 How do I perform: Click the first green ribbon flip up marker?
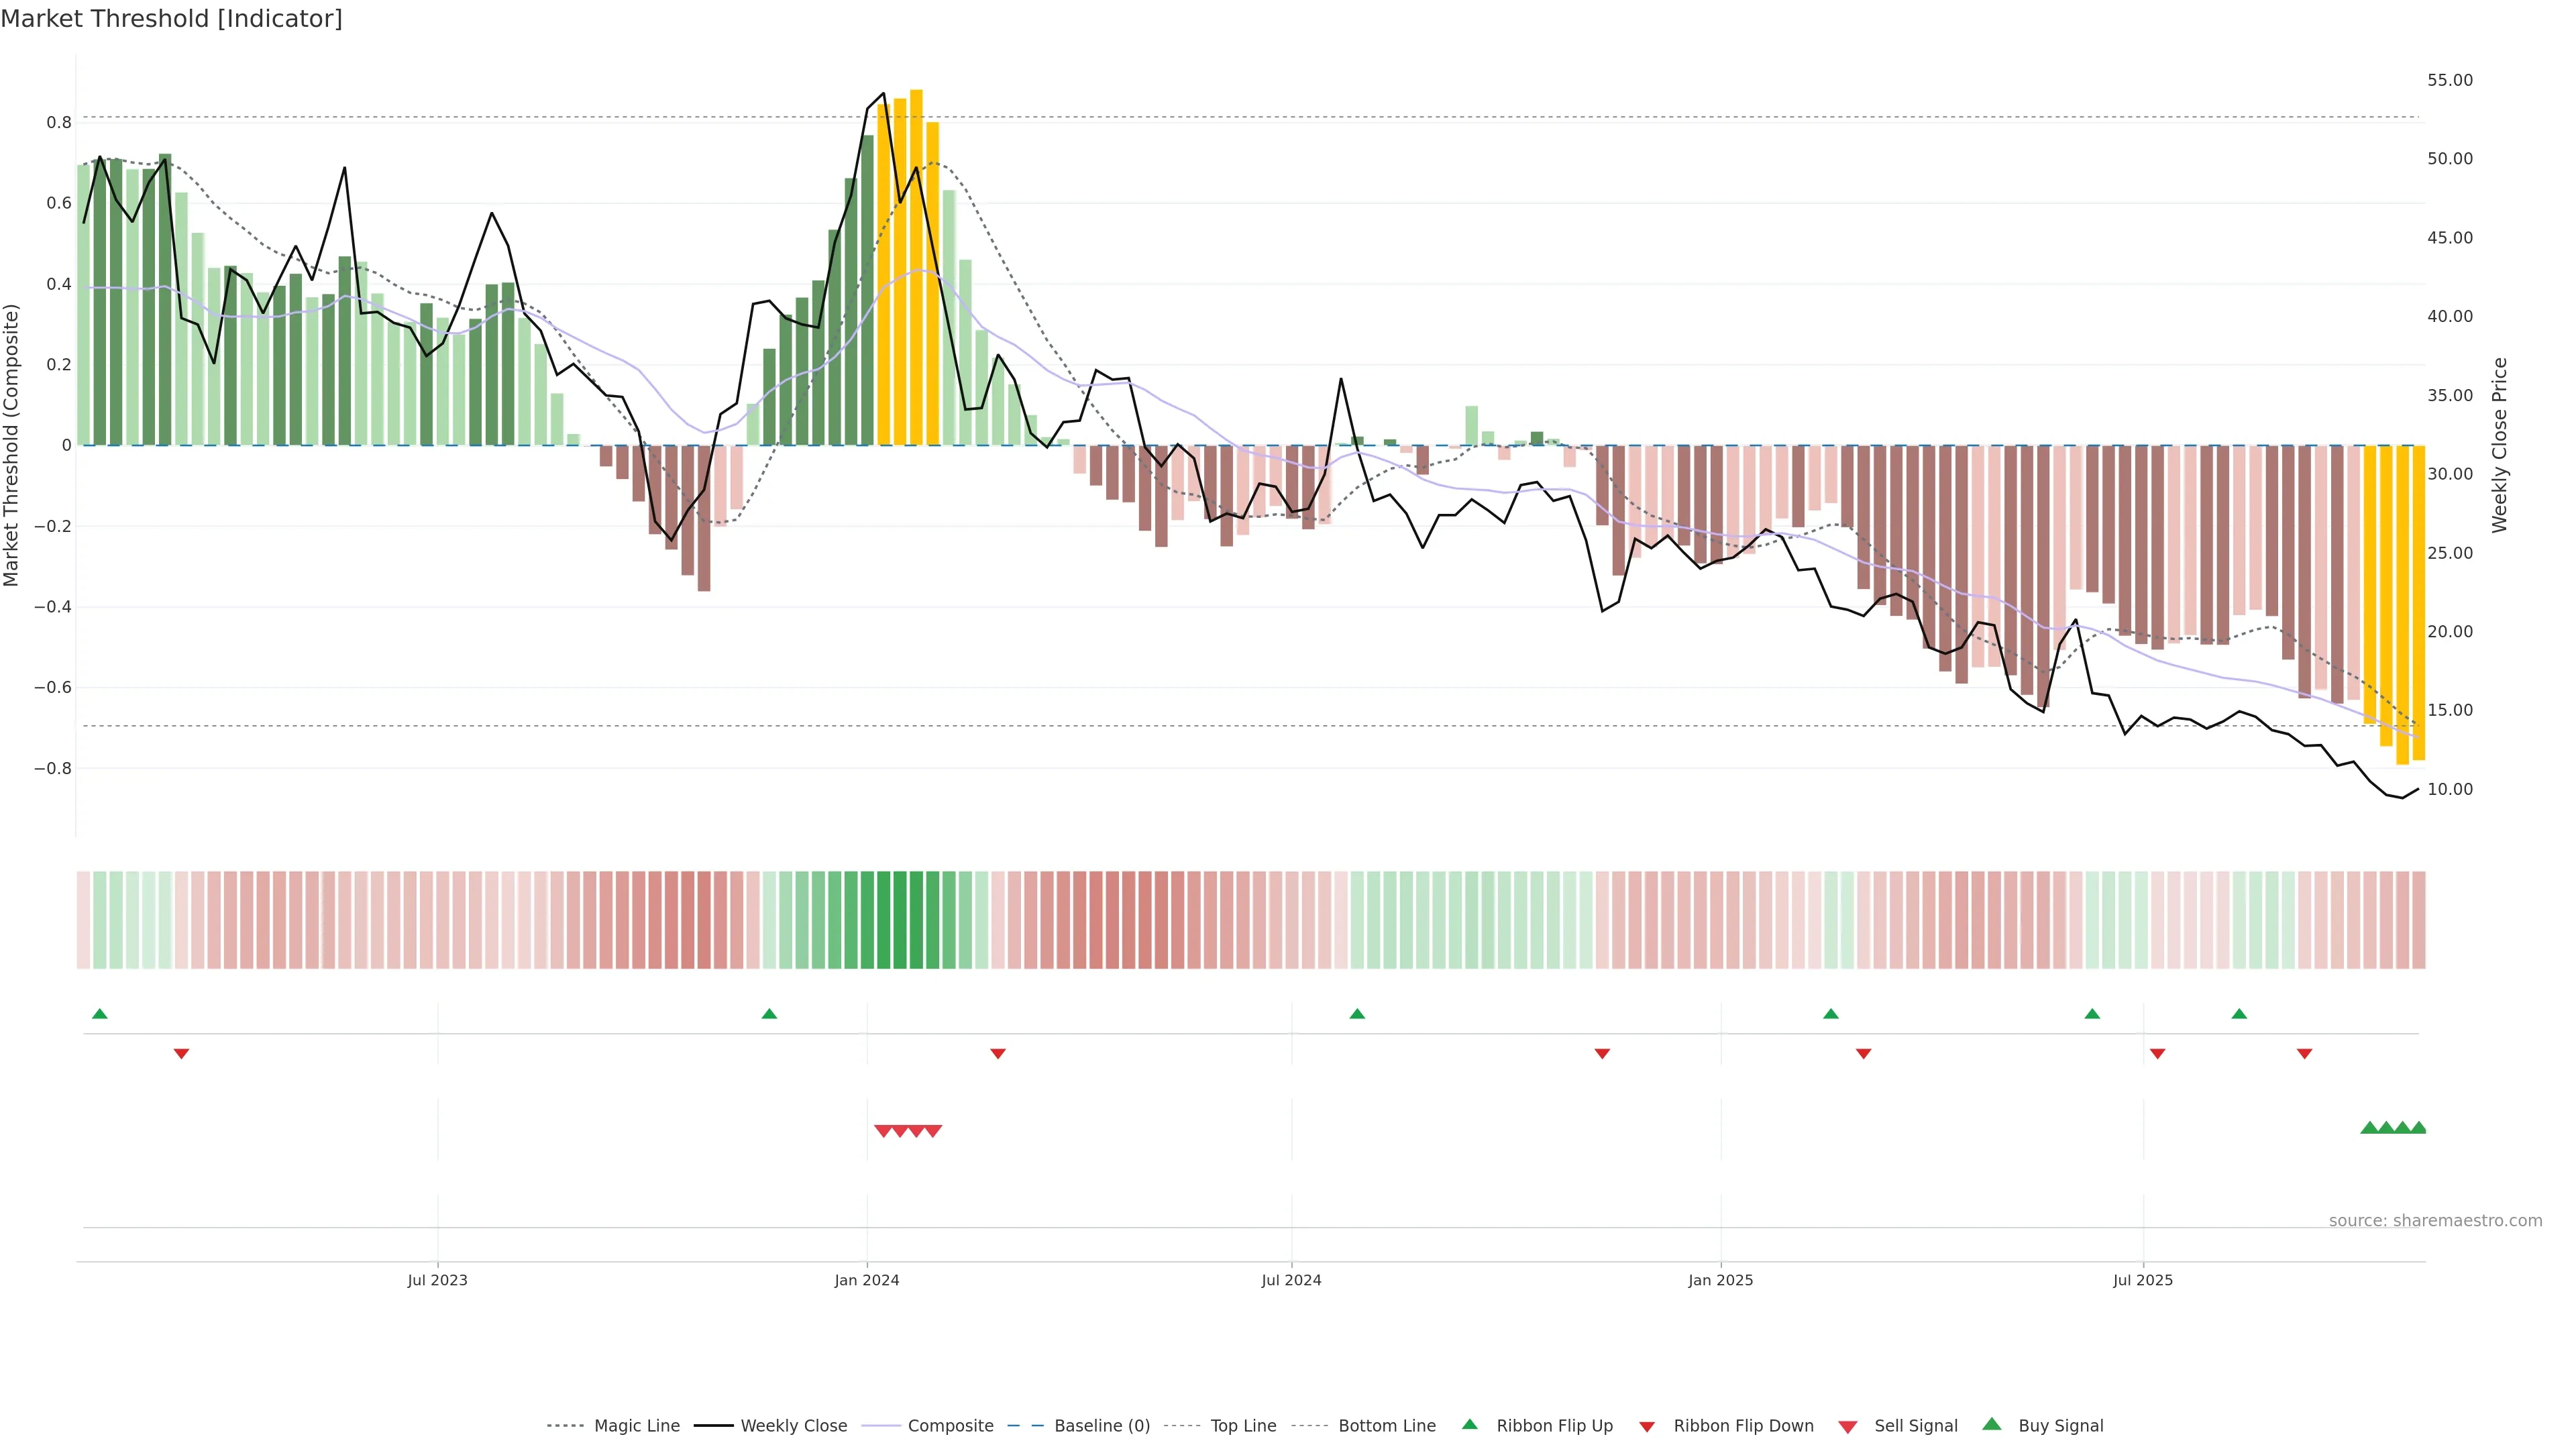[99, 1014]
